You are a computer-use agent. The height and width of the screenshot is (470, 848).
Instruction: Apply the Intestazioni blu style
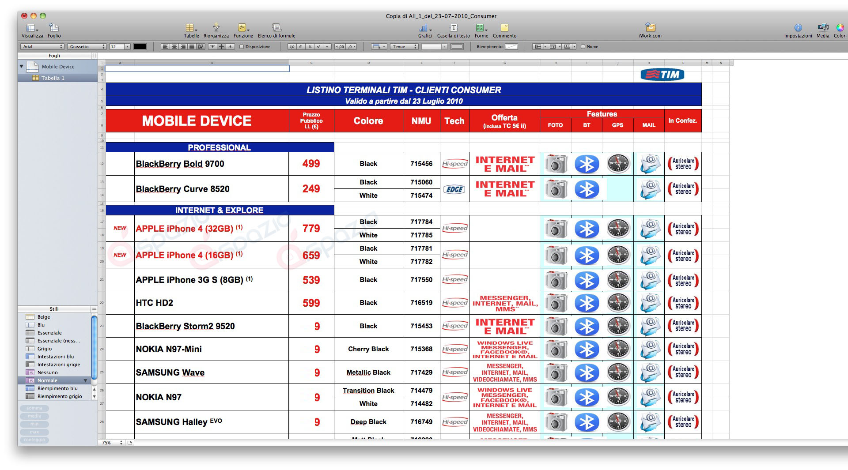54,357
